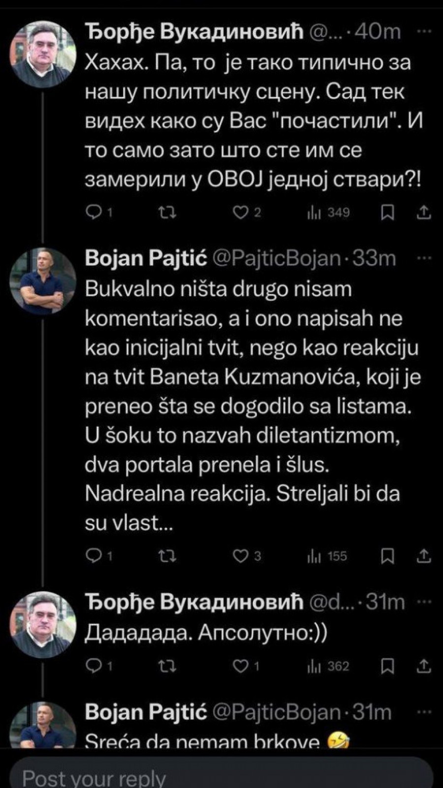Open more options on the 40m tweet
Image resolution: width=443 pixels, height=788 pixels.
[x=423, y=32]
